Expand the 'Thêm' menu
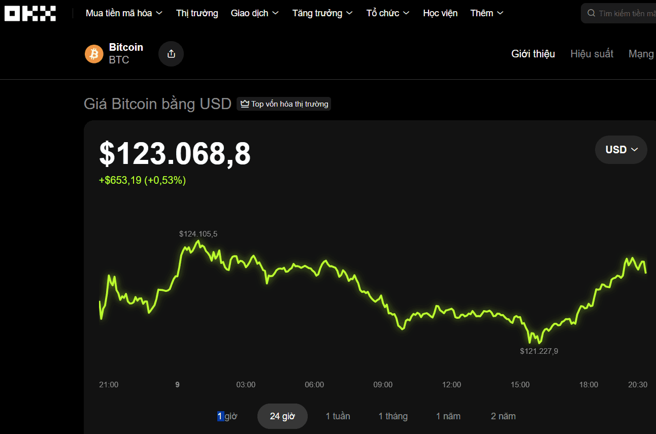 point(486,13)
